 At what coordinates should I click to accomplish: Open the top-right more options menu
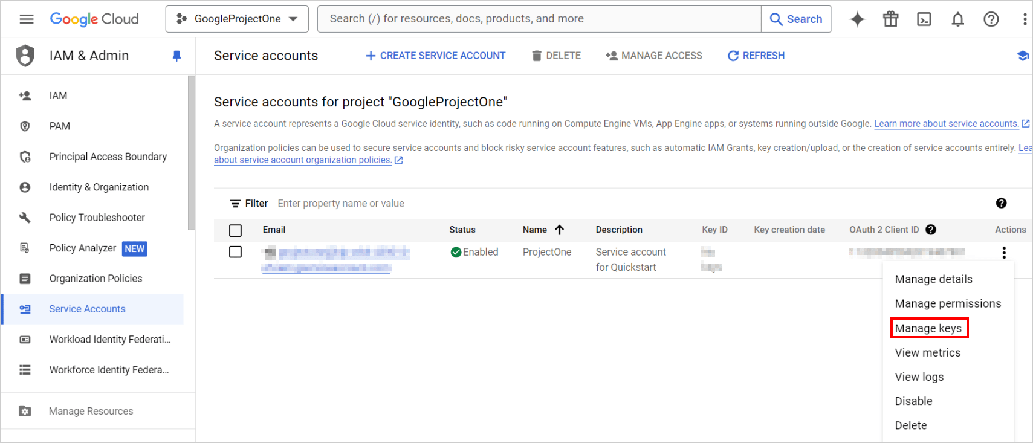(1025, 19)
